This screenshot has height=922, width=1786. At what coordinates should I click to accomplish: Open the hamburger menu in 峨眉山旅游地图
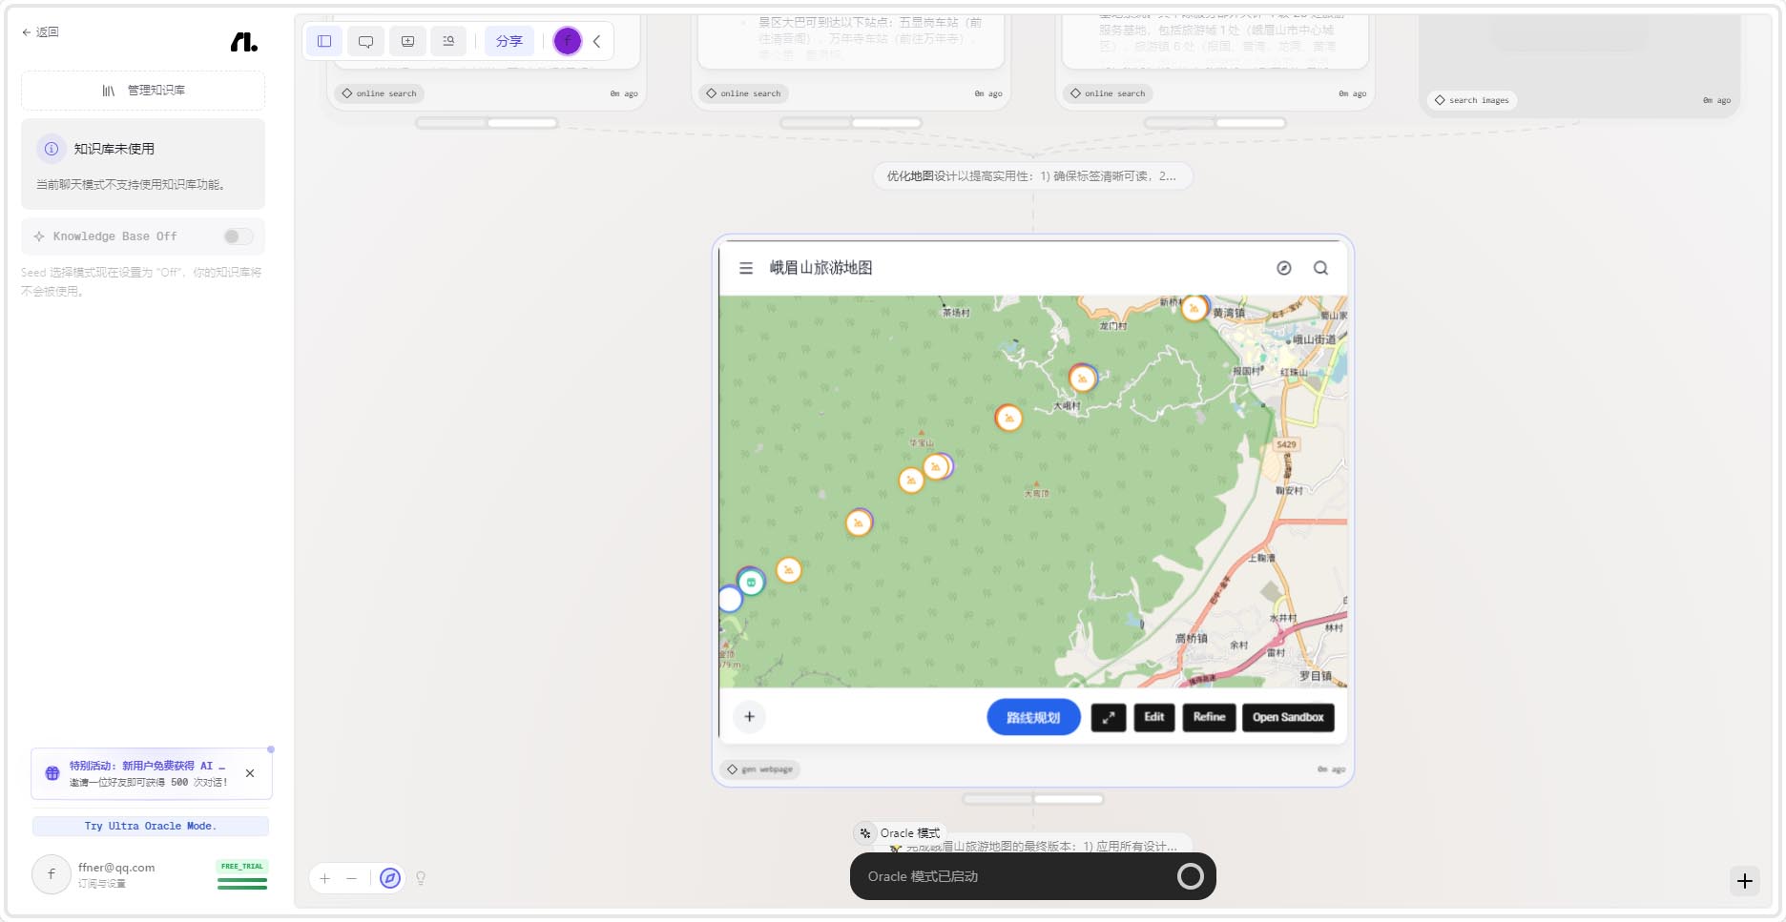746,268
